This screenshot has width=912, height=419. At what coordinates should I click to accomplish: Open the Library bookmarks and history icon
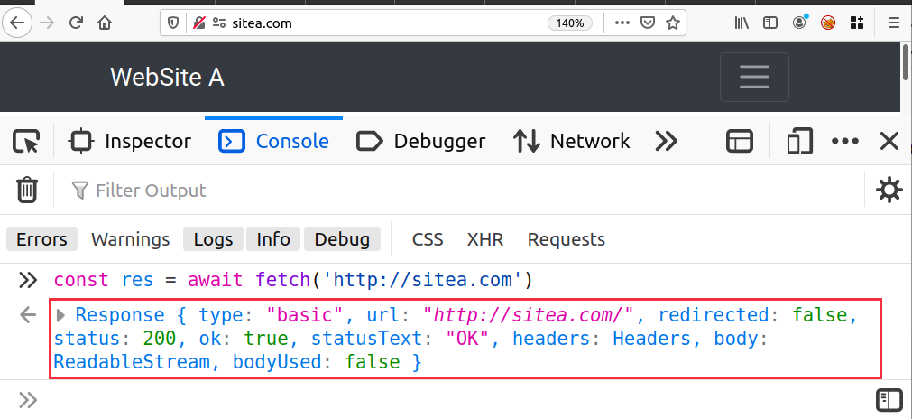click(741, 23)
